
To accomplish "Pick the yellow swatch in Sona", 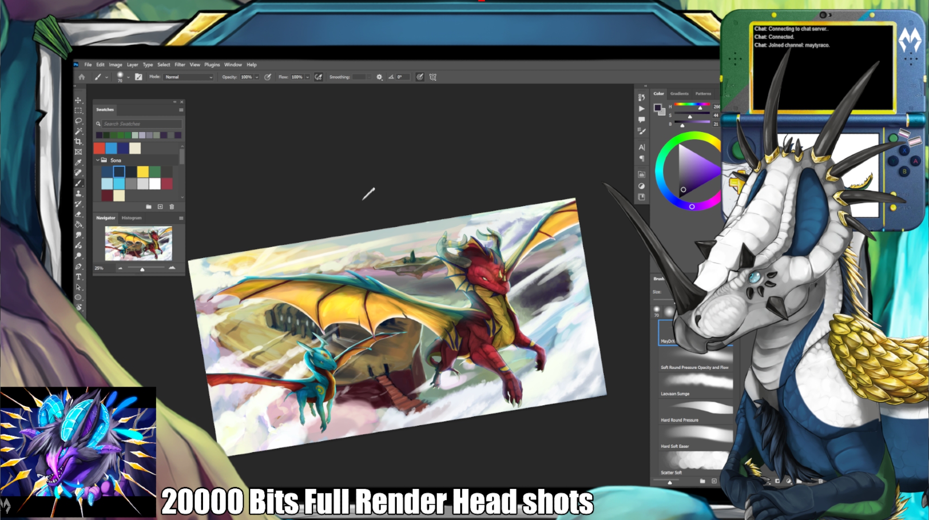I will tap(143, 172).
